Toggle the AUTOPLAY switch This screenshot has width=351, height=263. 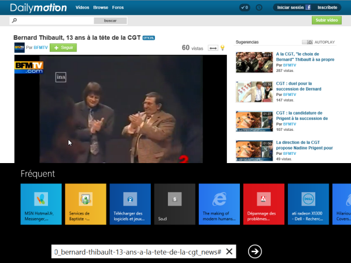coord(307,42)
